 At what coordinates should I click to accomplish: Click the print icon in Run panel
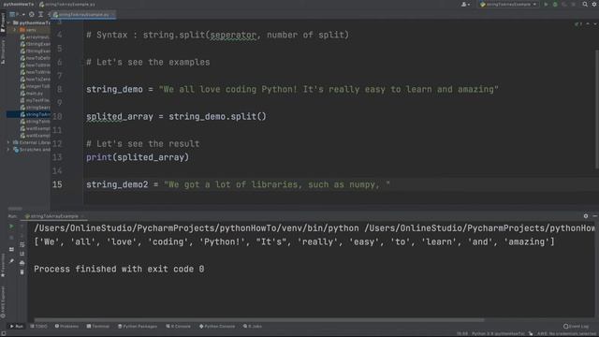(22, 263)
